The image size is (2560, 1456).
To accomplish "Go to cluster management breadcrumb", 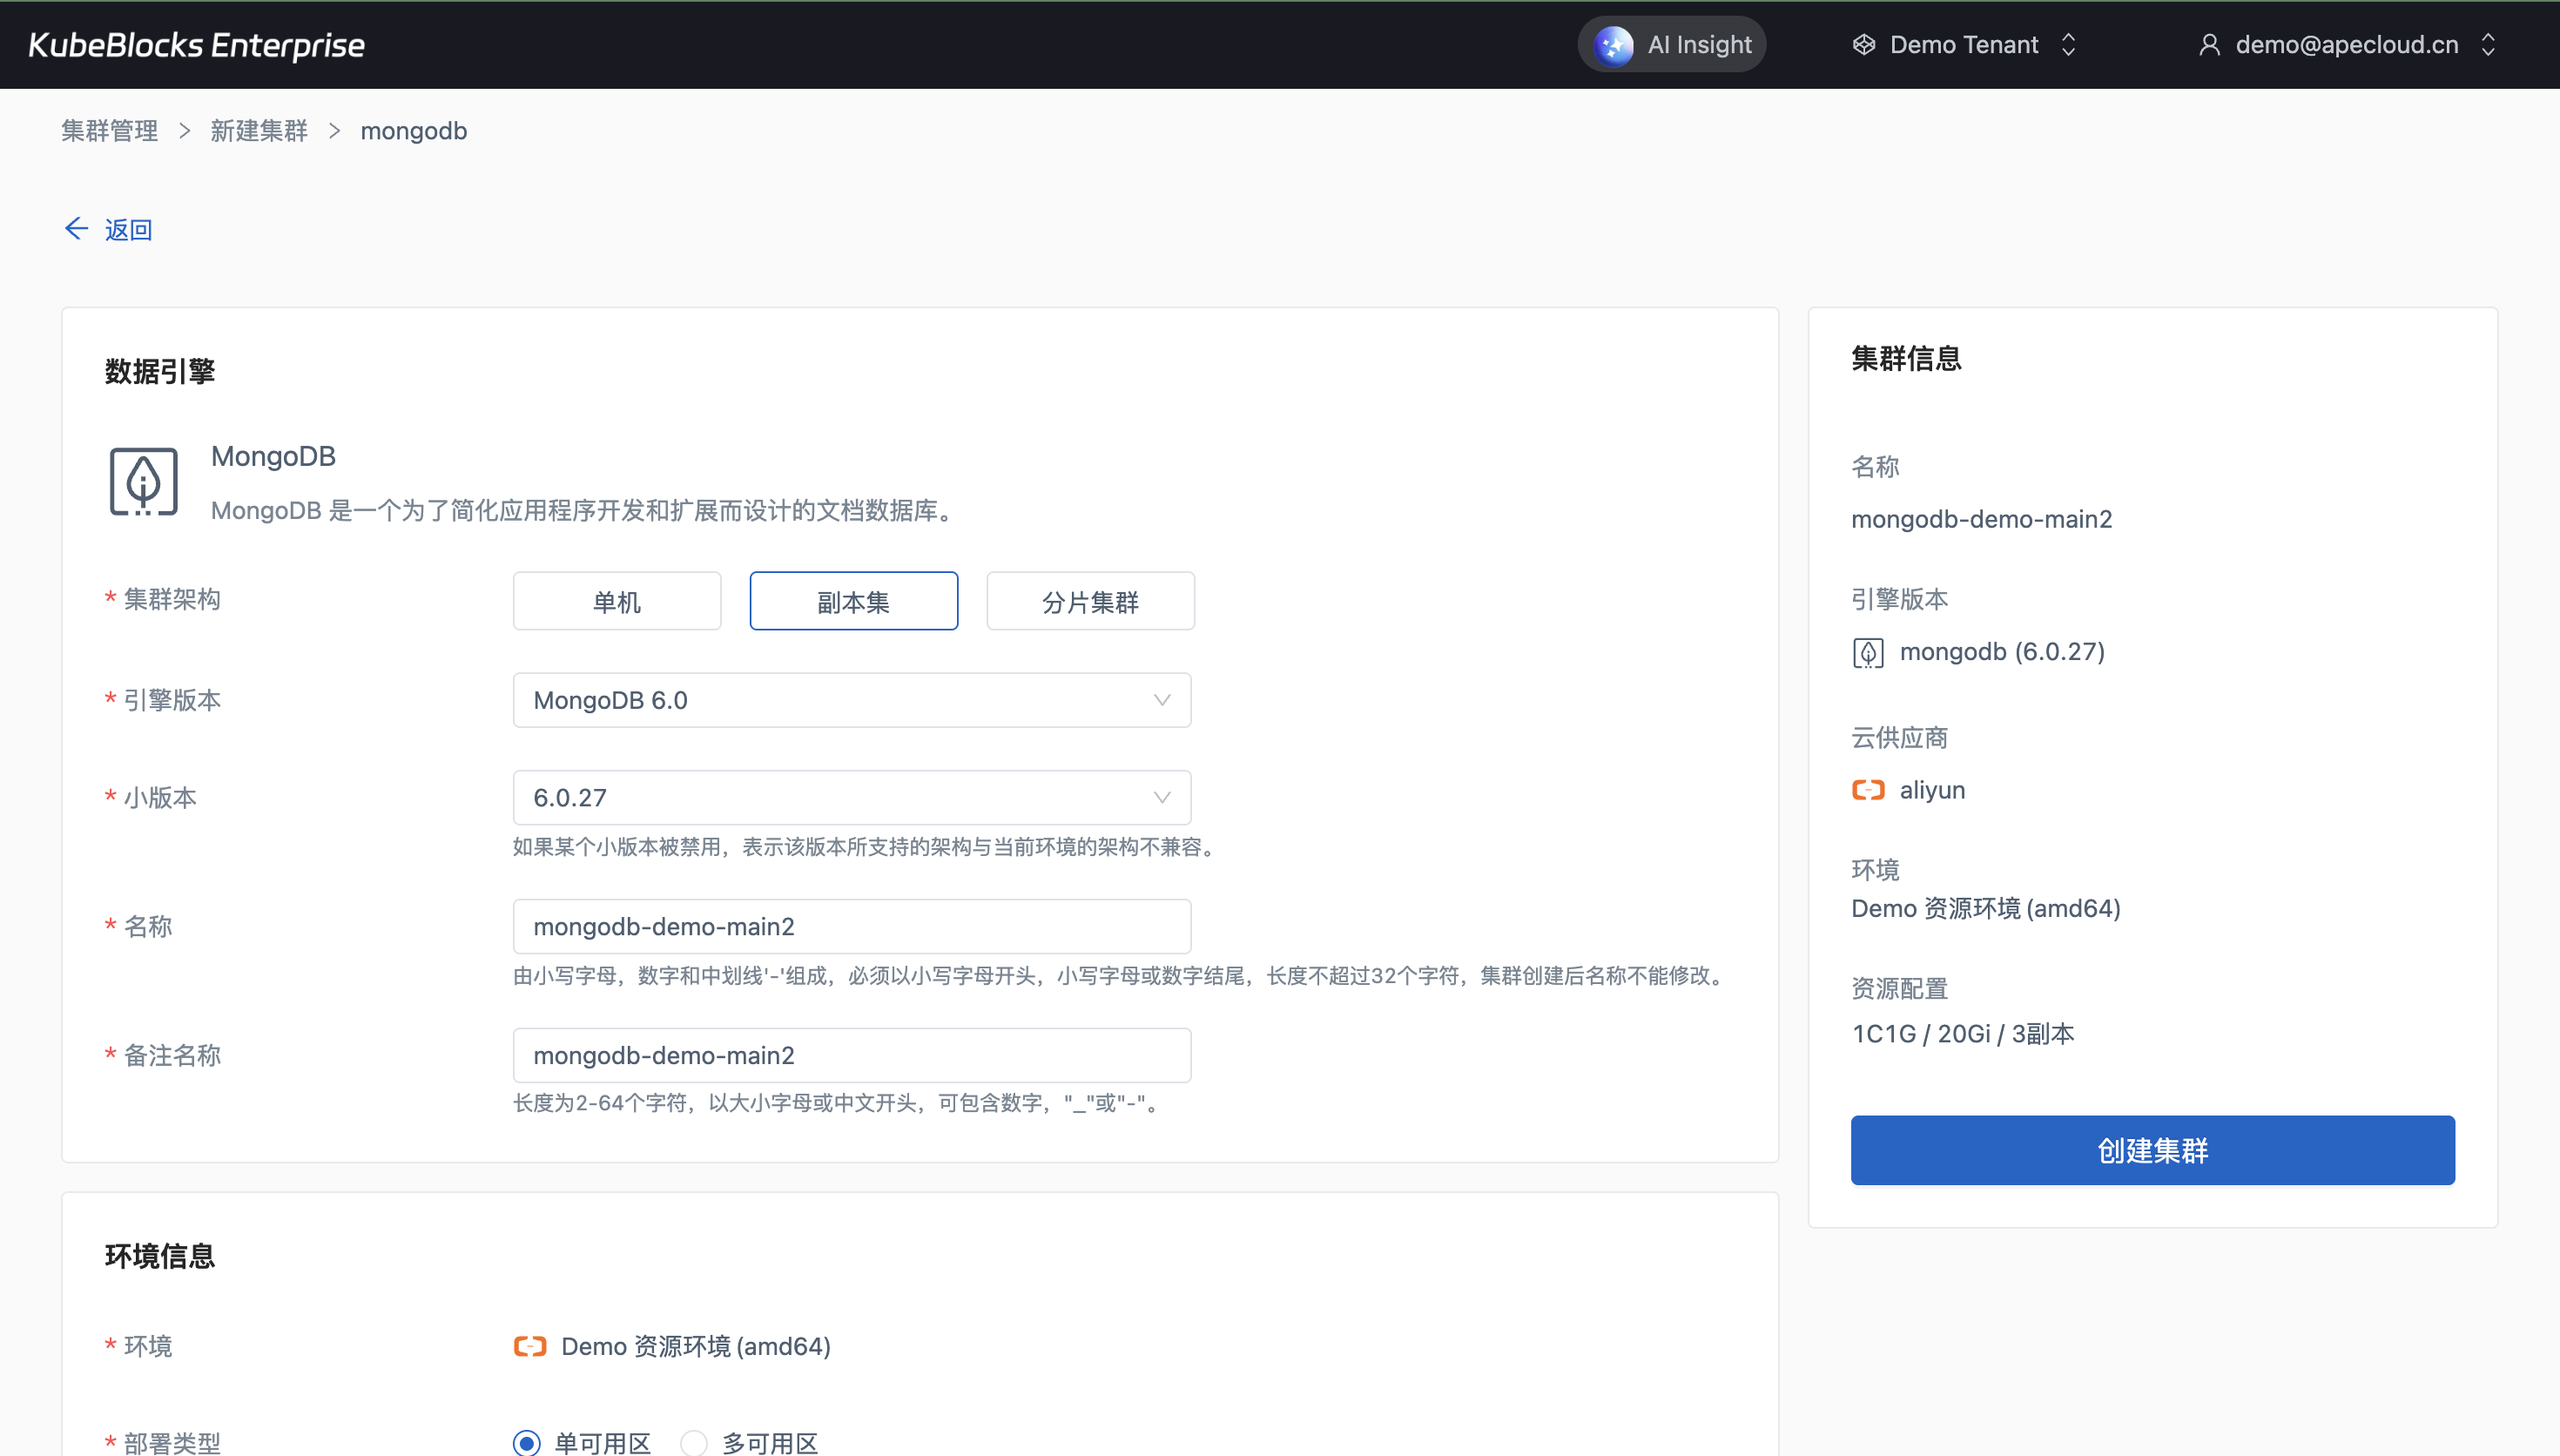I will (110, 131).
